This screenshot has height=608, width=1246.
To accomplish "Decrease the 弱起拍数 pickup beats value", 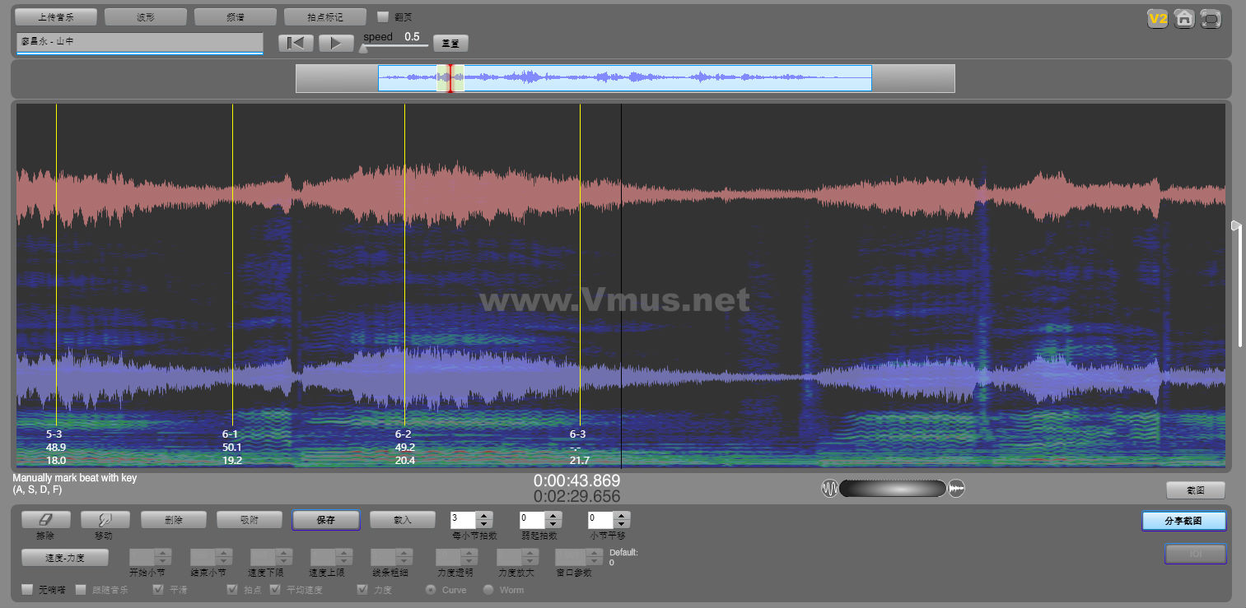I will click(553, 524).
